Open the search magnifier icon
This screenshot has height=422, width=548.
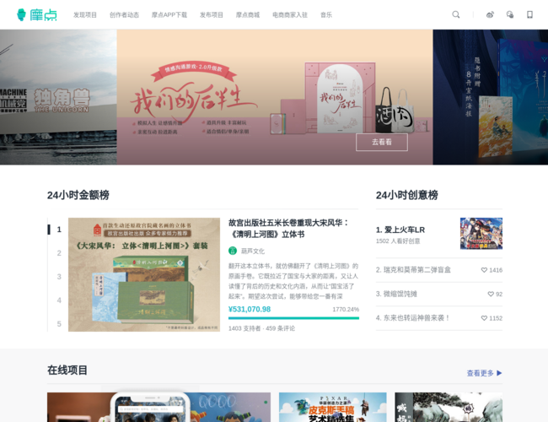click(456, 14)
